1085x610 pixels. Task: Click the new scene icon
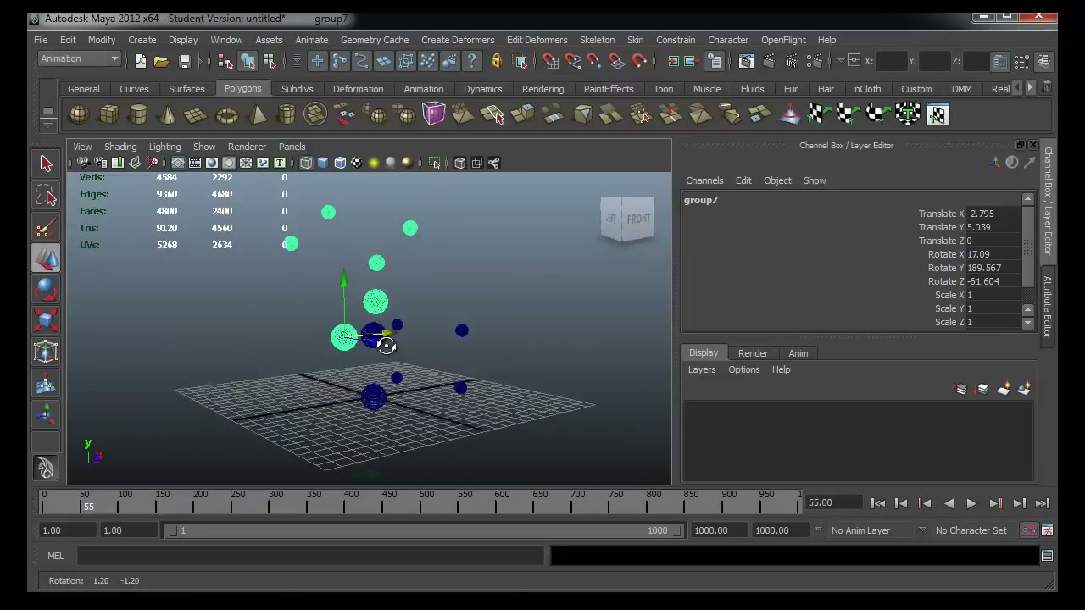[140, 61]
